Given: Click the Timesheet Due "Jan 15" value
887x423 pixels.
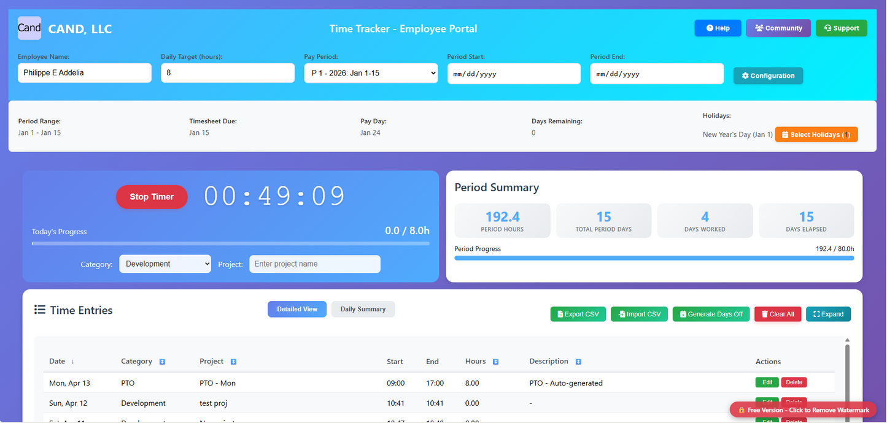Looking at the screenshot, I should (x=199, y=133).
